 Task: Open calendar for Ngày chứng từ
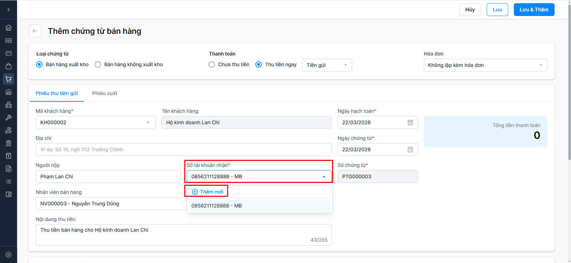point(410,149)
